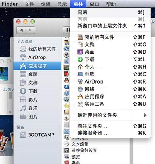
Task: Open AirDrop in the sidebar
Action: click(x=37, y=57)
